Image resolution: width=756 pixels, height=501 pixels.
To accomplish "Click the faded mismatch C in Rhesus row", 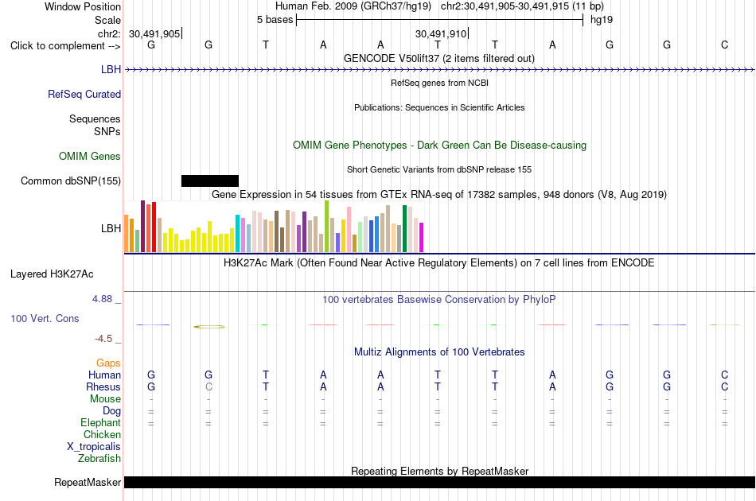I will pos(208,386).
